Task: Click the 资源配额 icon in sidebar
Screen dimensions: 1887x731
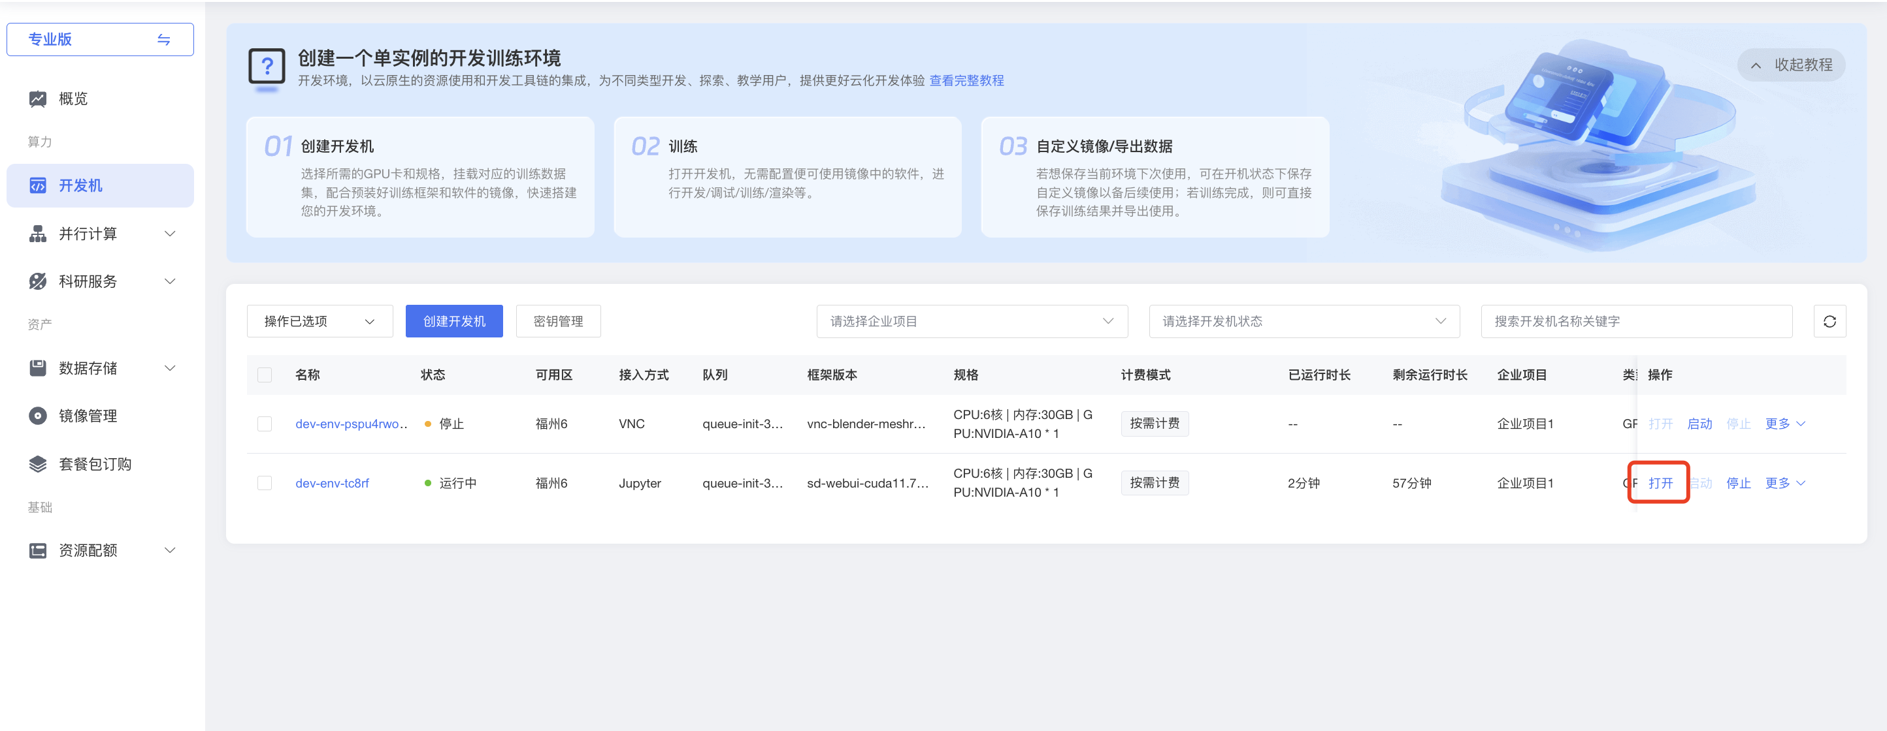Action: tap(37, 551)
